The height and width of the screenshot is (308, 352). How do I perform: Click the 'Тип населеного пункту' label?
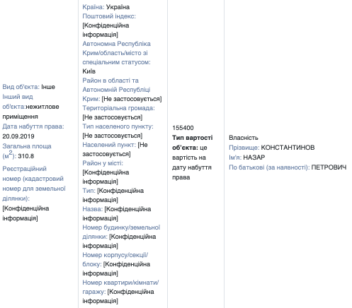[118, 126]
